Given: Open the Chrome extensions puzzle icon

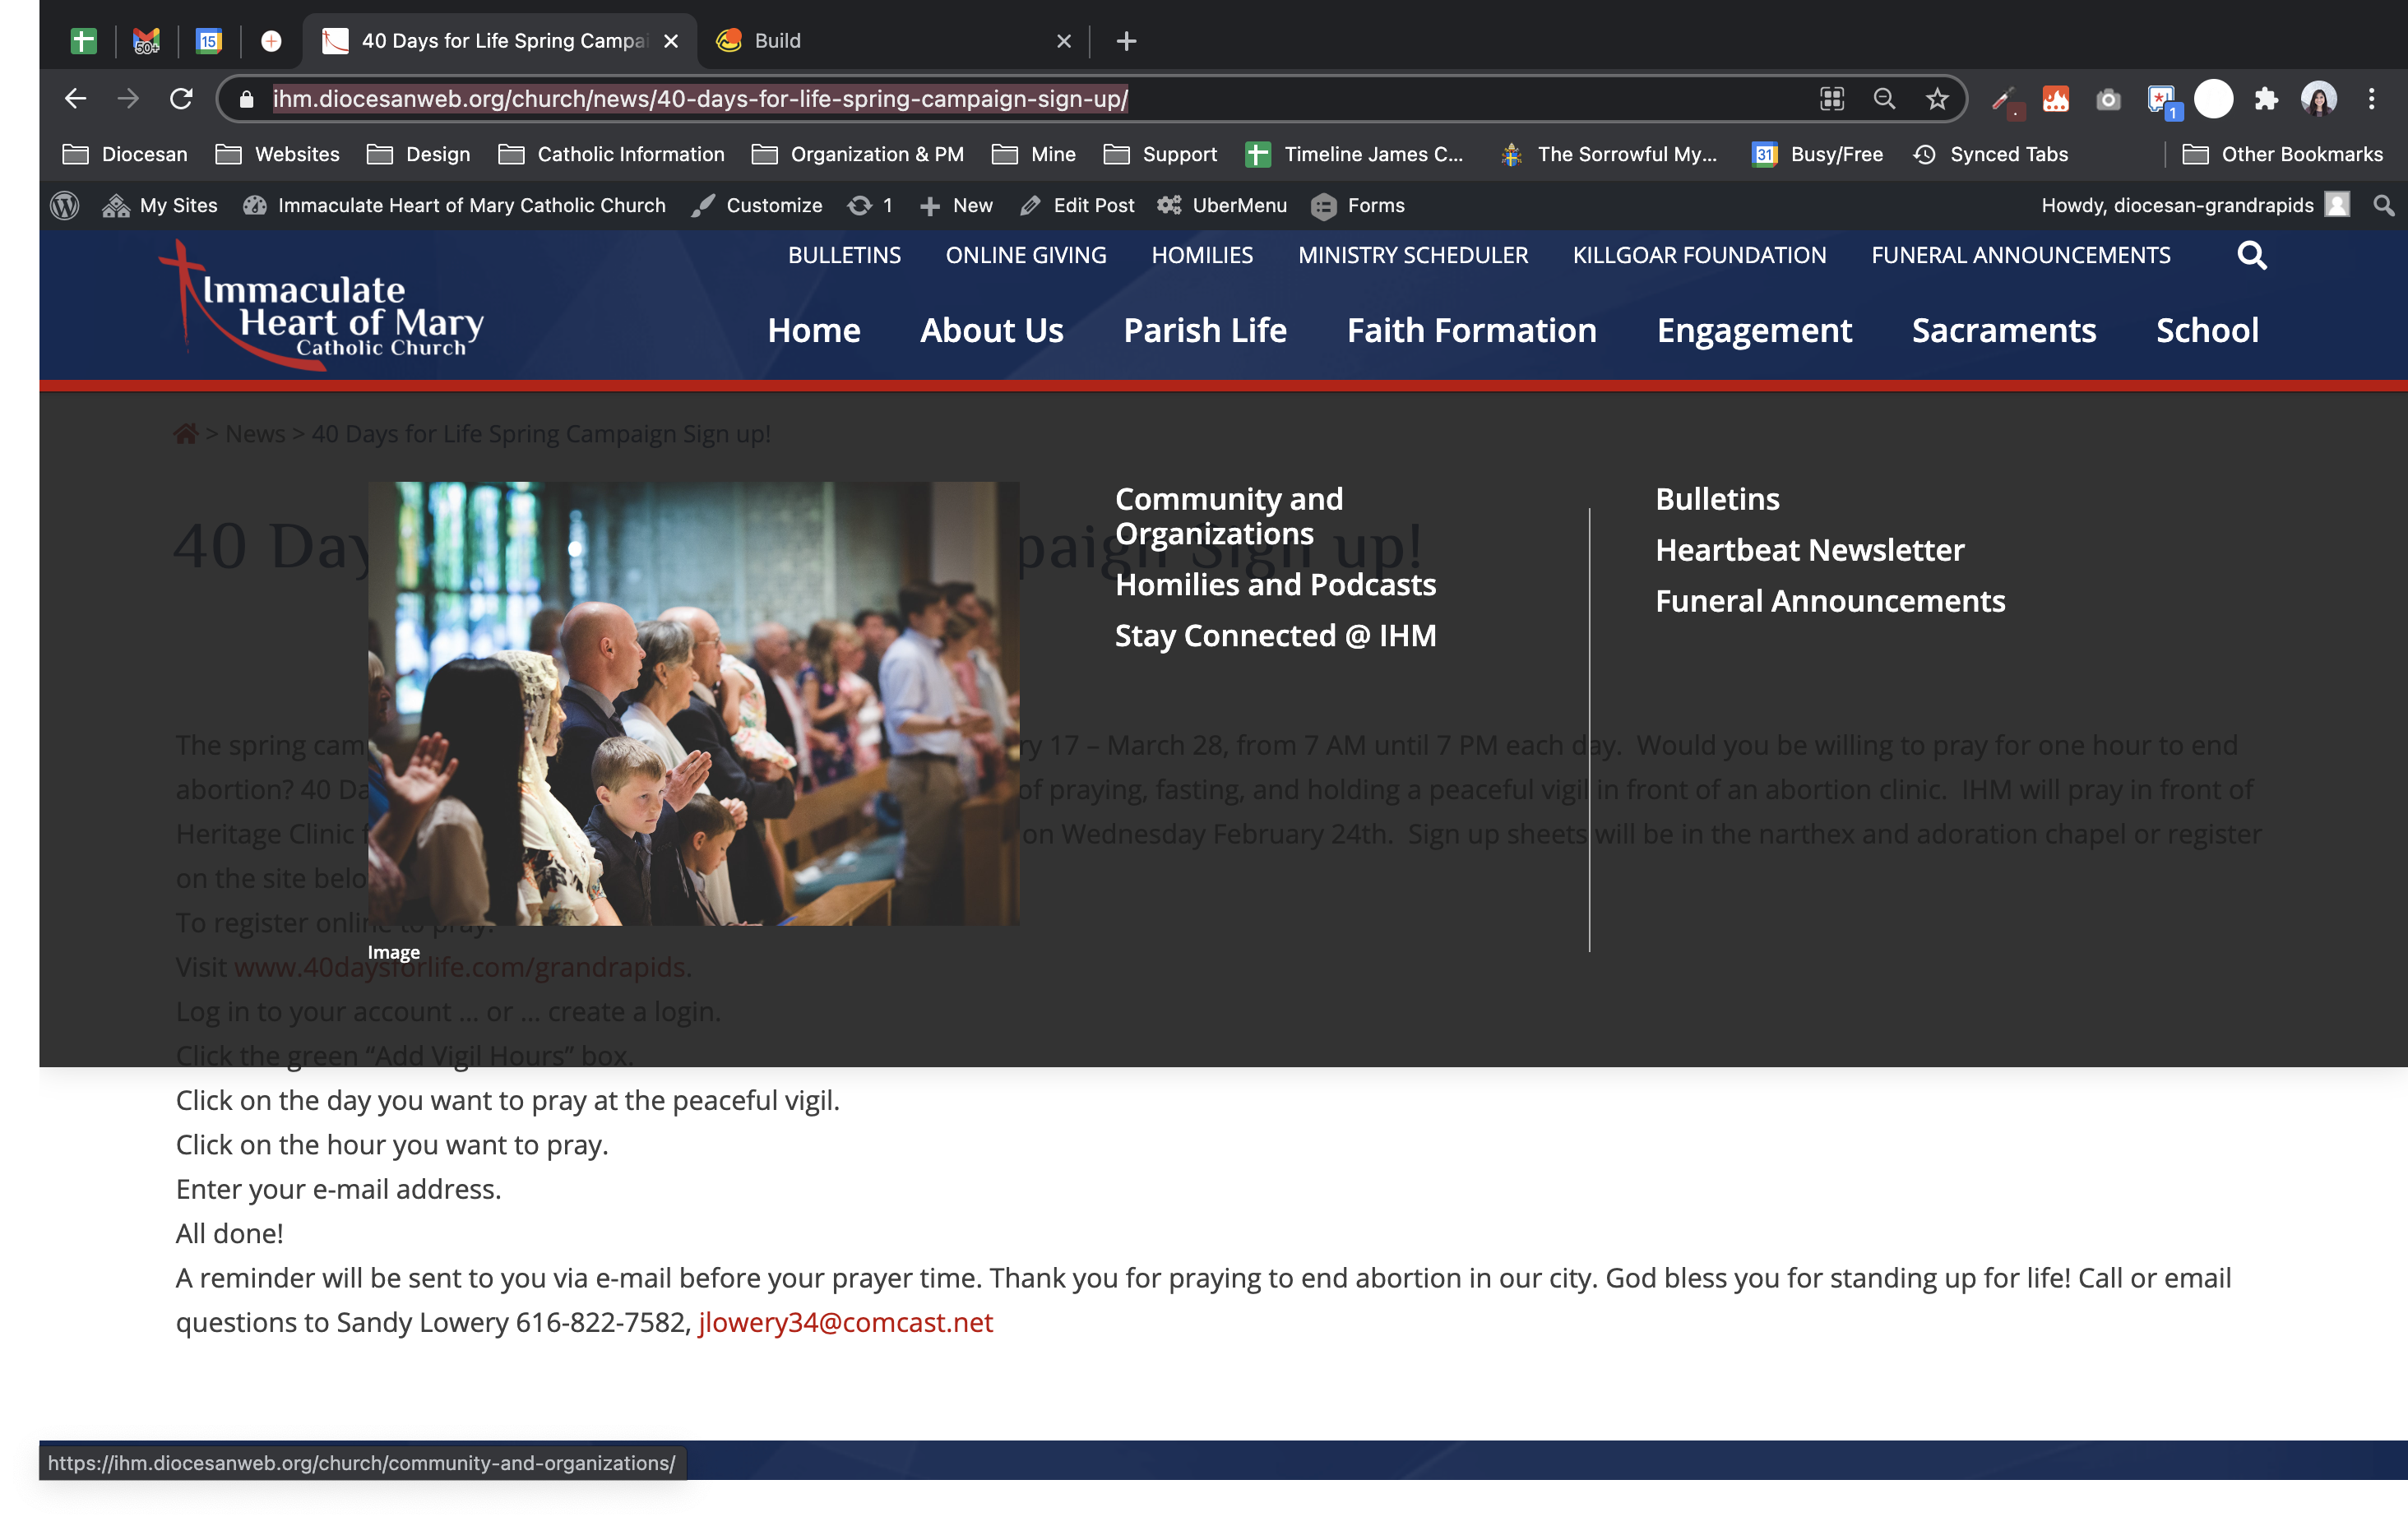Looking at the screenshot, I should pos(2266,99).
